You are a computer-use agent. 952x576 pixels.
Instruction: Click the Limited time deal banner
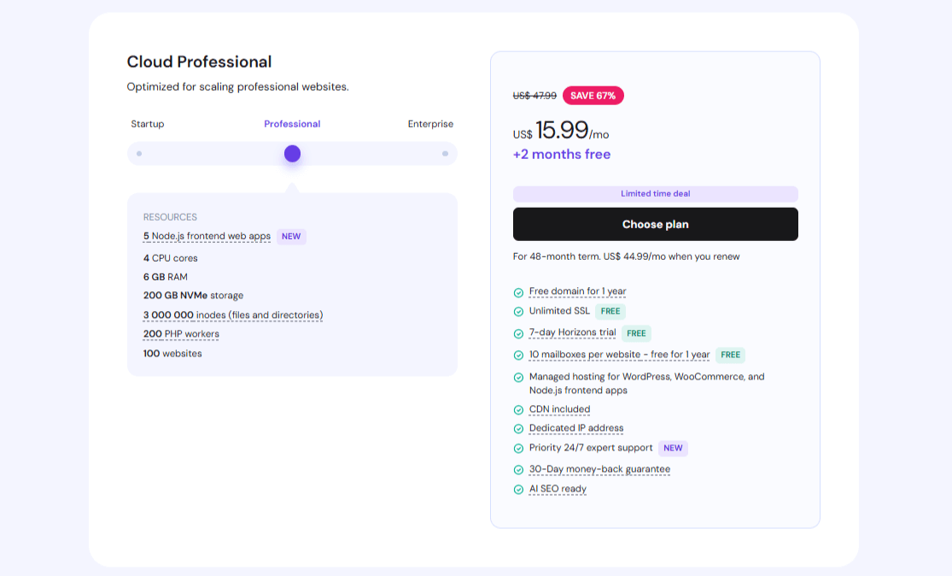click(x=655, y=194)
